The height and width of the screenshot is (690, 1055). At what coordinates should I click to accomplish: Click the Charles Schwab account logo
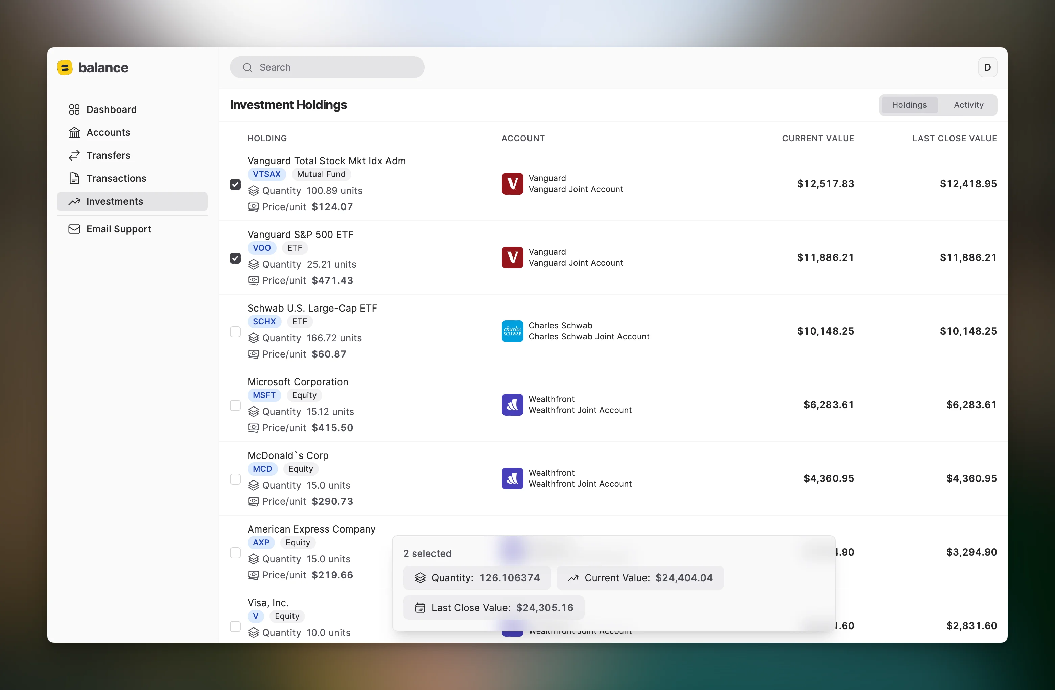512,331
